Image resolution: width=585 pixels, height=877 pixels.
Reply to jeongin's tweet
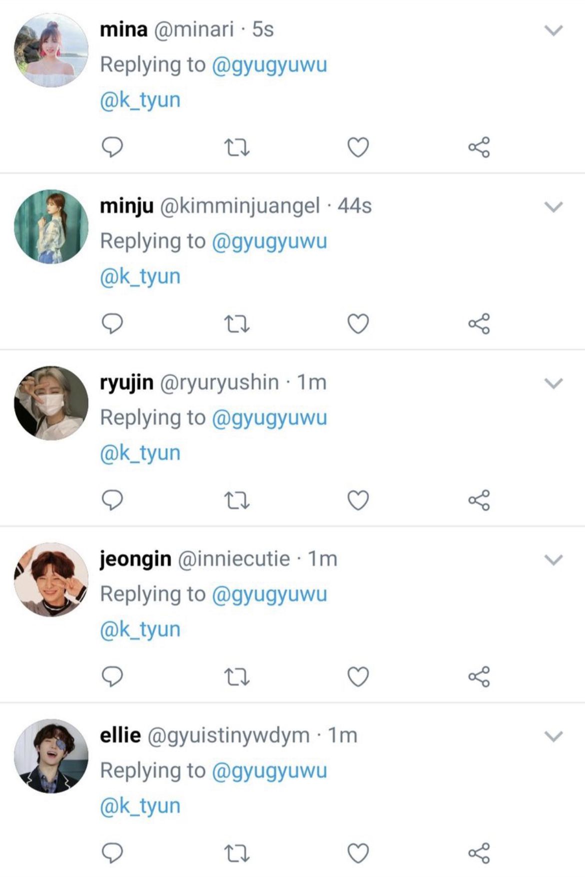pyautogui.click(x=112, y=677)
